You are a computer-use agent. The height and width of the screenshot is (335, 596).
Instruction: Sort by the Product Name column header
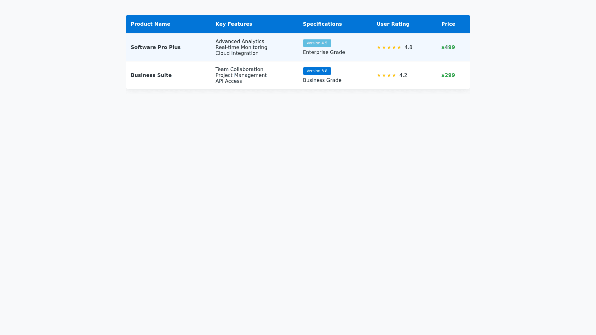(150, 24)
